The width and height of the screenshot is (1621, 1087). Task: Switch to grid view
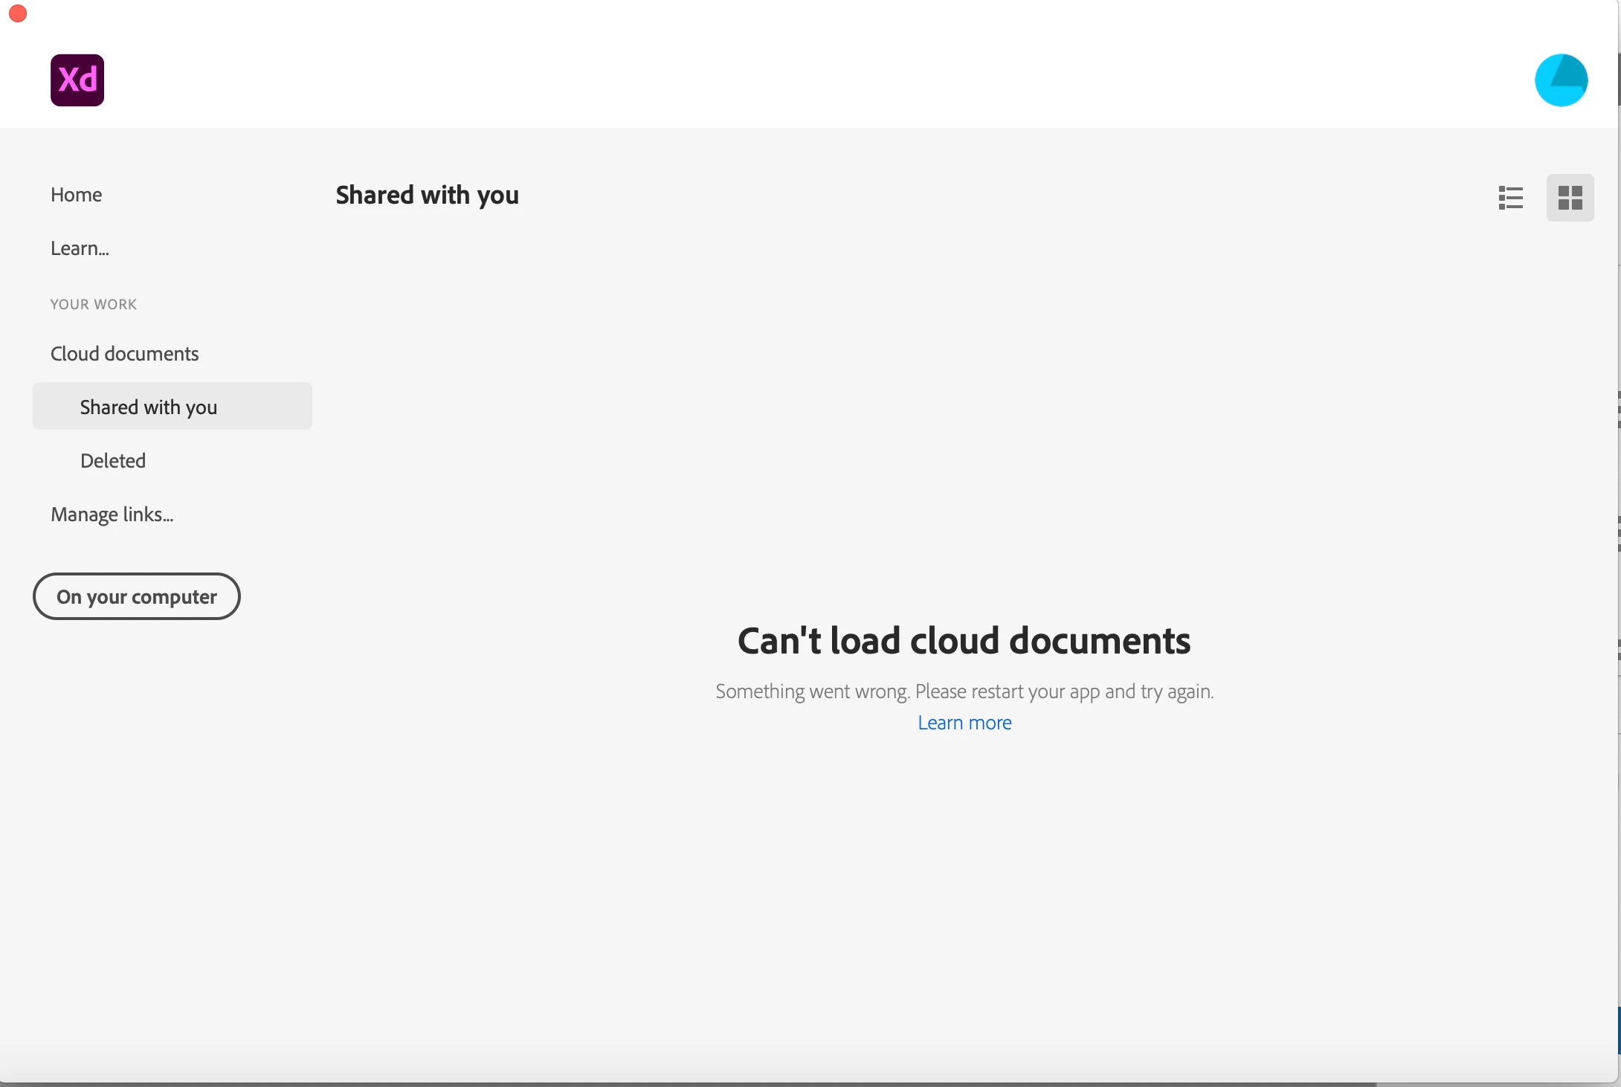(1570, 198)
